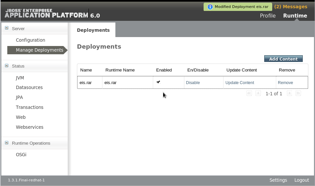Select the Deployments tab
Screen dimensions: 315x186
point(93,30)
